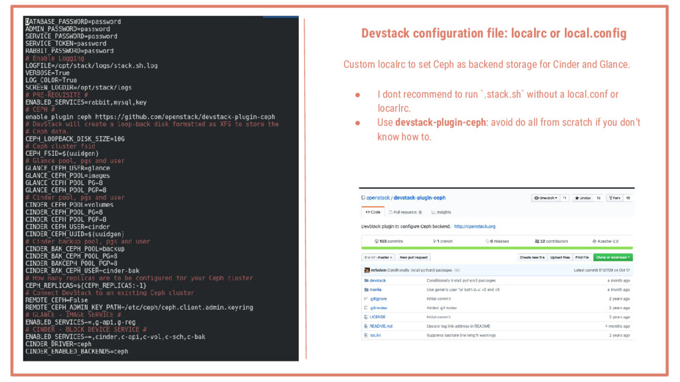680x382 pixels.
Task: Open the openstack owner link
Action: click(x=378, y=198)
